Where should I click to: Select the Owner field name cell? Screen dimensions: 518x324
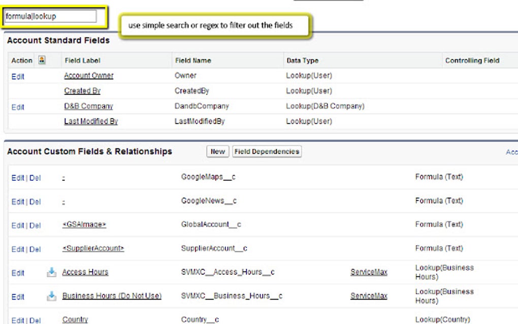[x=185, y=76]
